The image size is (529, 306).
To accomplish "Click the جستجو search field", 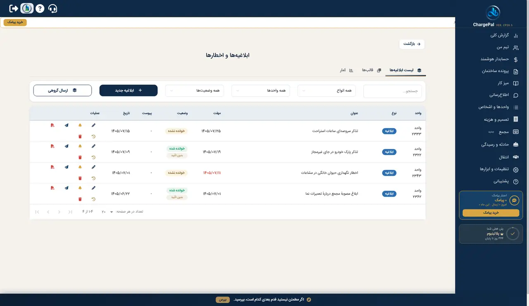I will pos(393,91).
